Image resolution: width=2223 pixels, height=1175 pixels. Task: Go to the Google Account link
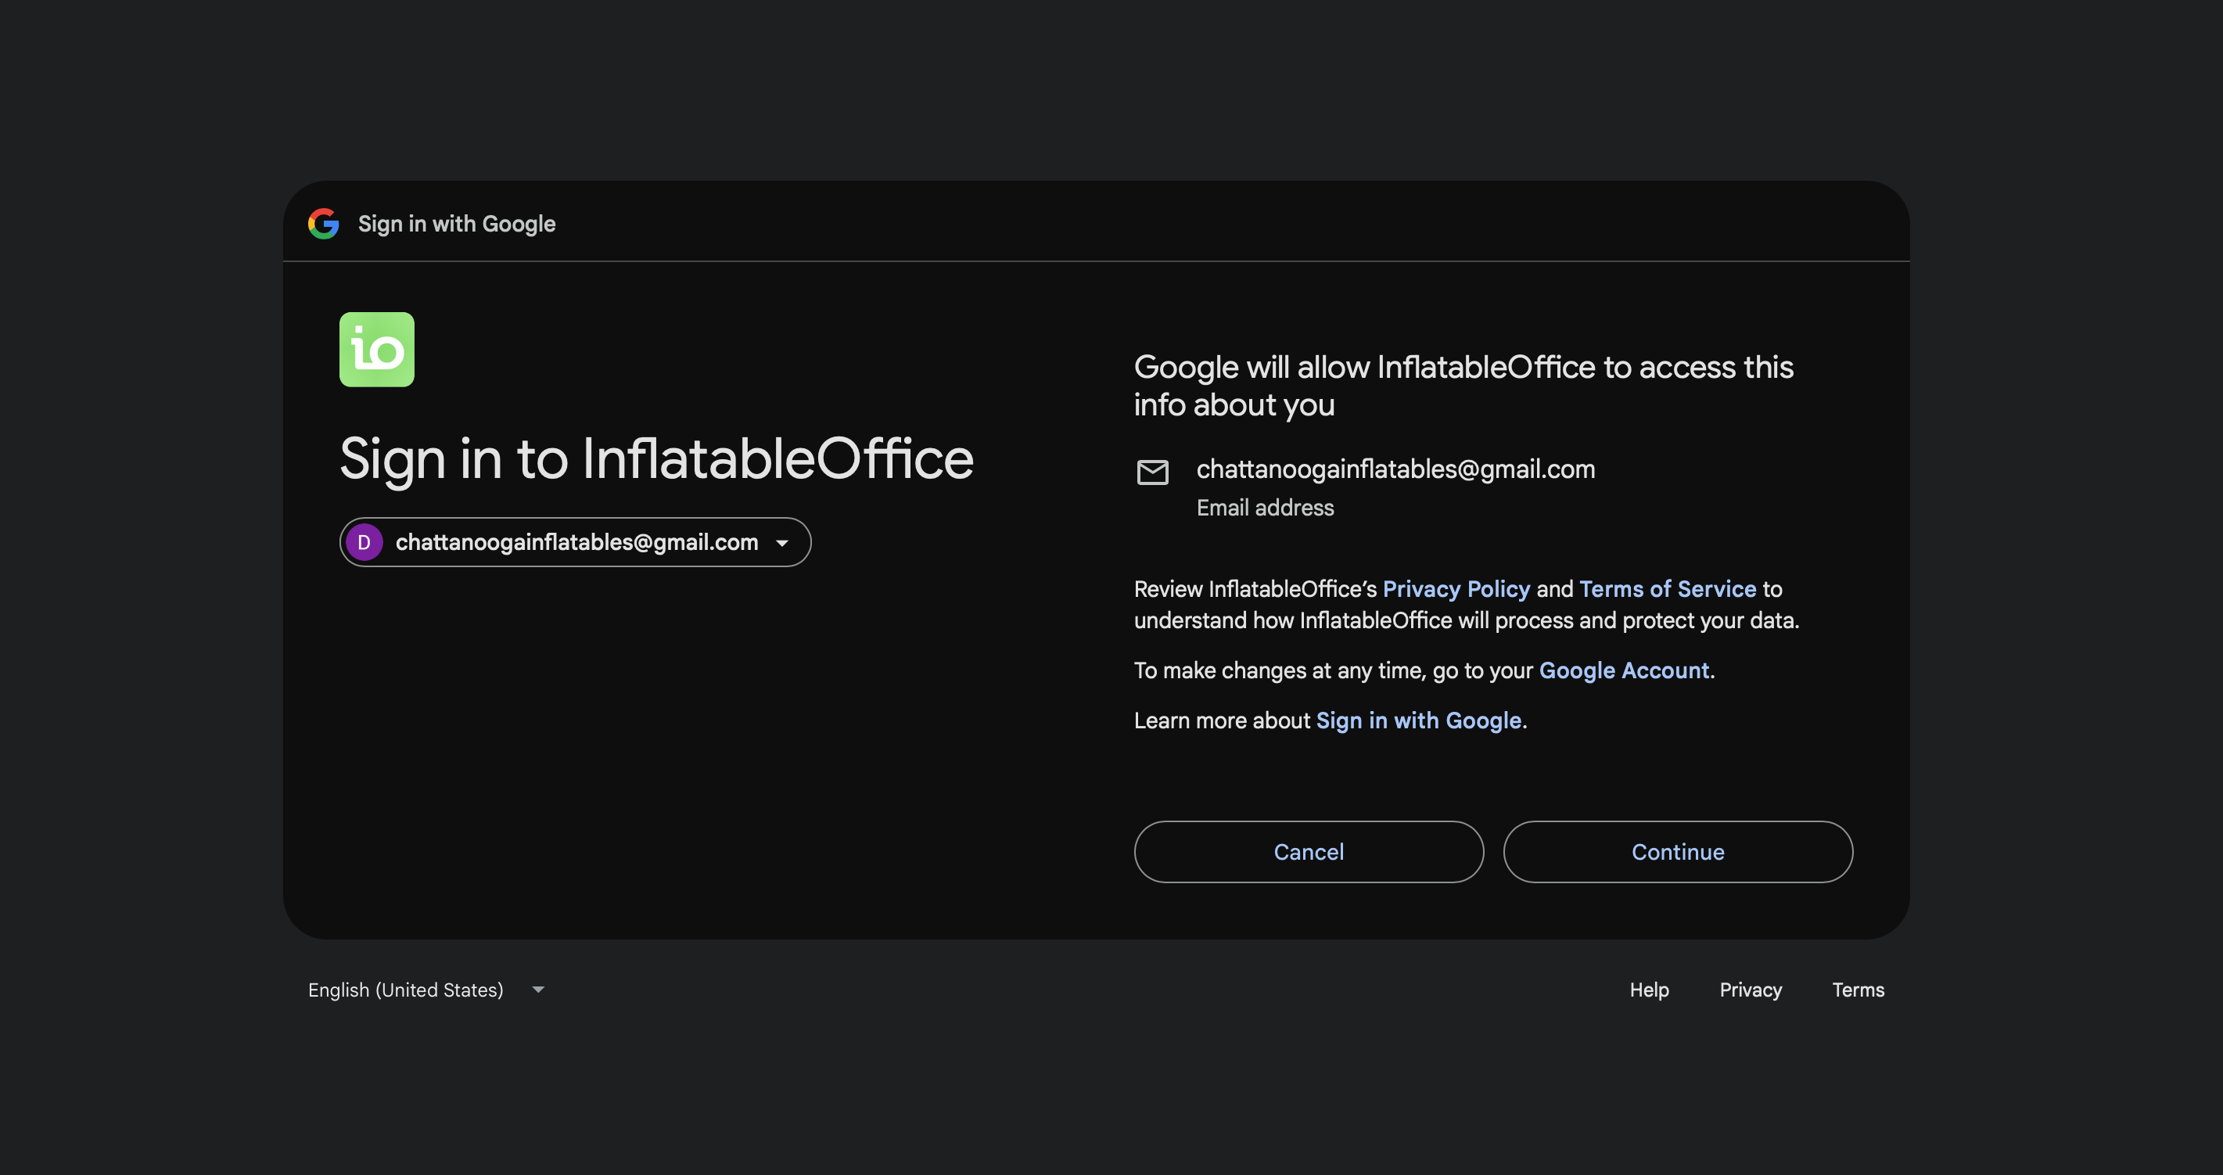point(1623,670)
